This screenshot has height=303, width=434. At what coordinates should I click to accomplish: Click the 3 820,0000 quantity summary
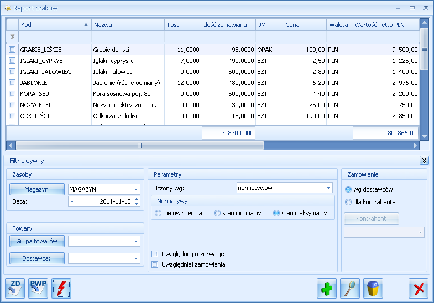click(x=229, y=133)
